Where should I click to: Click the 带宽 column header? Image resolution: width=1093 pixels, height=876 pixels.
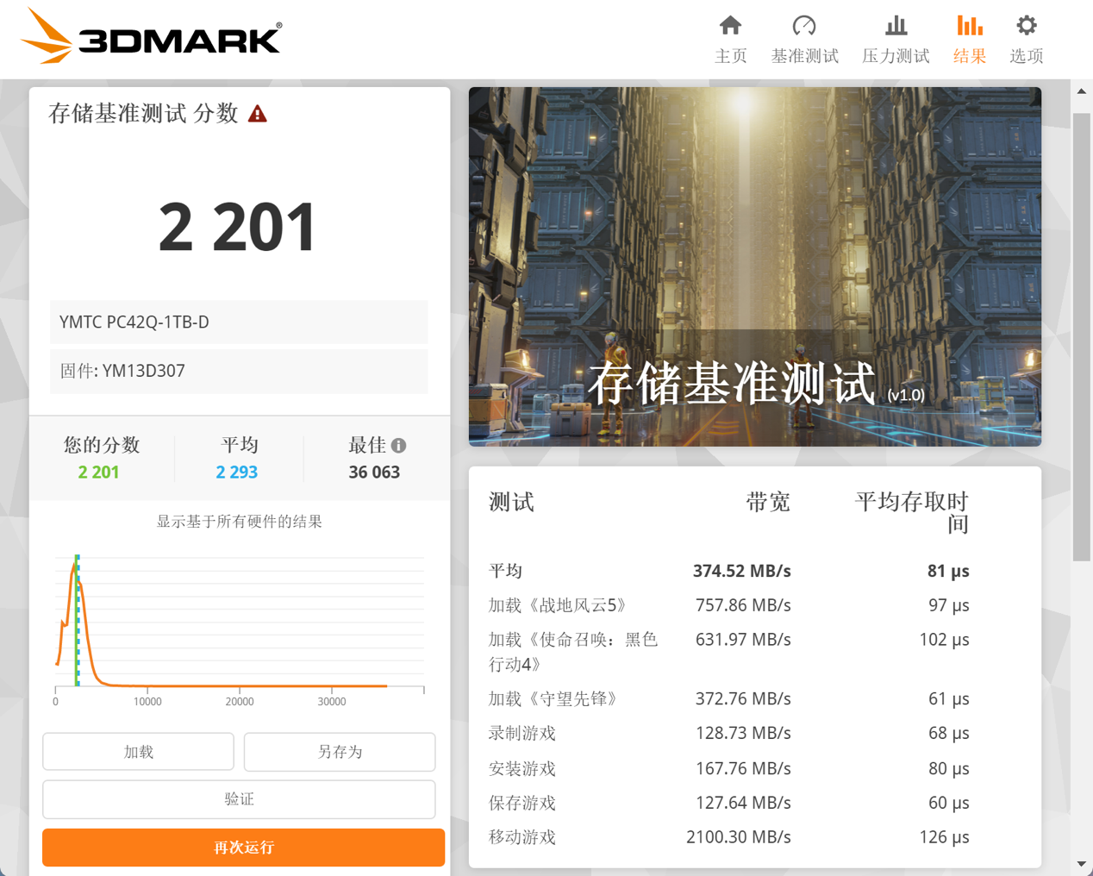768,502
